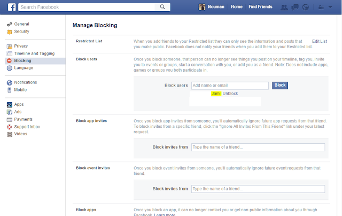Open Language settings
This screenshot has width=342, height=216.
pos(24,68)
